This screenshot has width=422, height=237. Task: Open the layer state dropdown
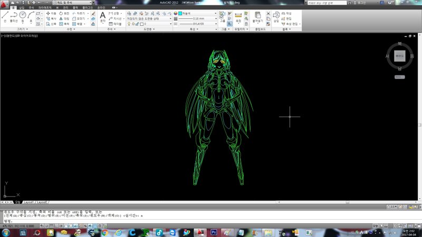(x=149, y=18)
